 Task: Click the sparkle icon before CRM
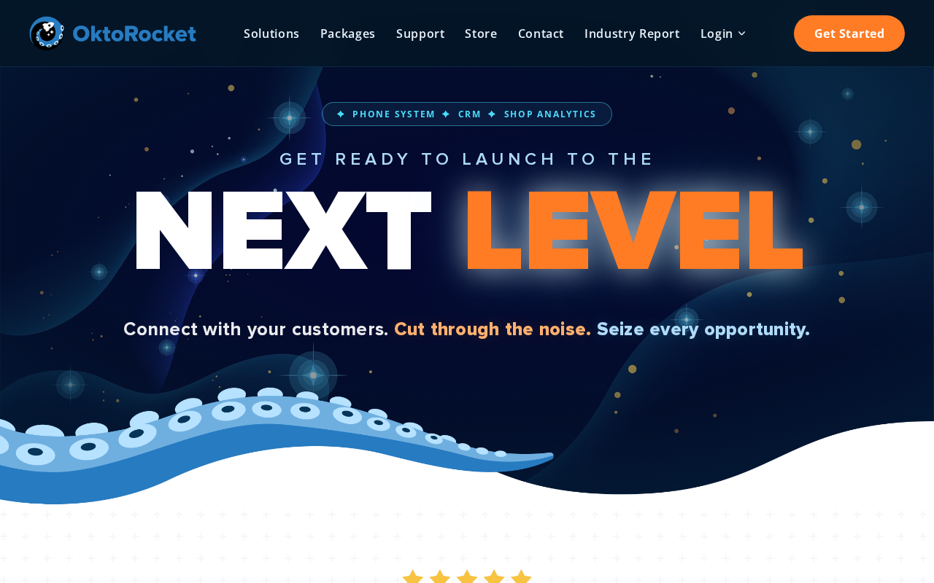coord(446,114)
